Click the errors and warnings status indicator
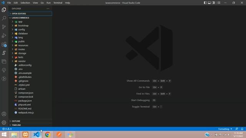 (x=7, y=129)
